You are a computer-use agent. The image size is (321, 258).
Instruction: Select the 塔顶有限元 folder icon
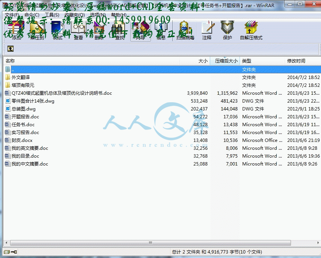8,85
